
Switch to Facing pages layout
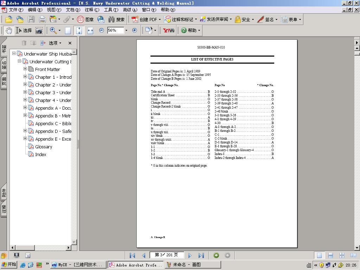pos(353,255)
